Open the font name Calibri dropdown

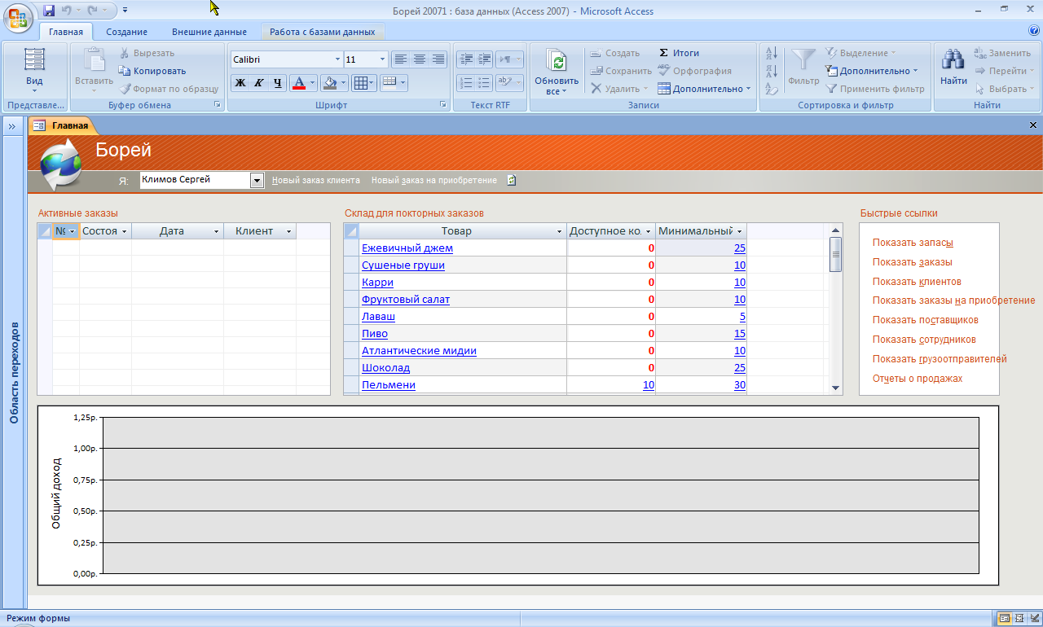(x=337, y=59)
